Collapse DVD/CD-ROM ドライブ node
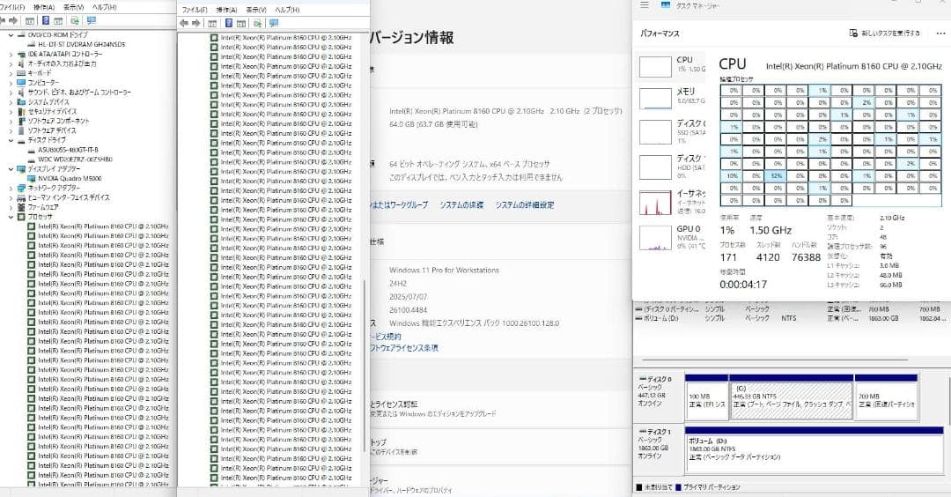 tap(11, 35)
